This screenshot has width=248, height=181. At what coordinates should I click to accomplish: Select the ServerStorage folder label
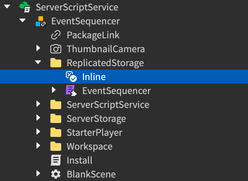96,119
